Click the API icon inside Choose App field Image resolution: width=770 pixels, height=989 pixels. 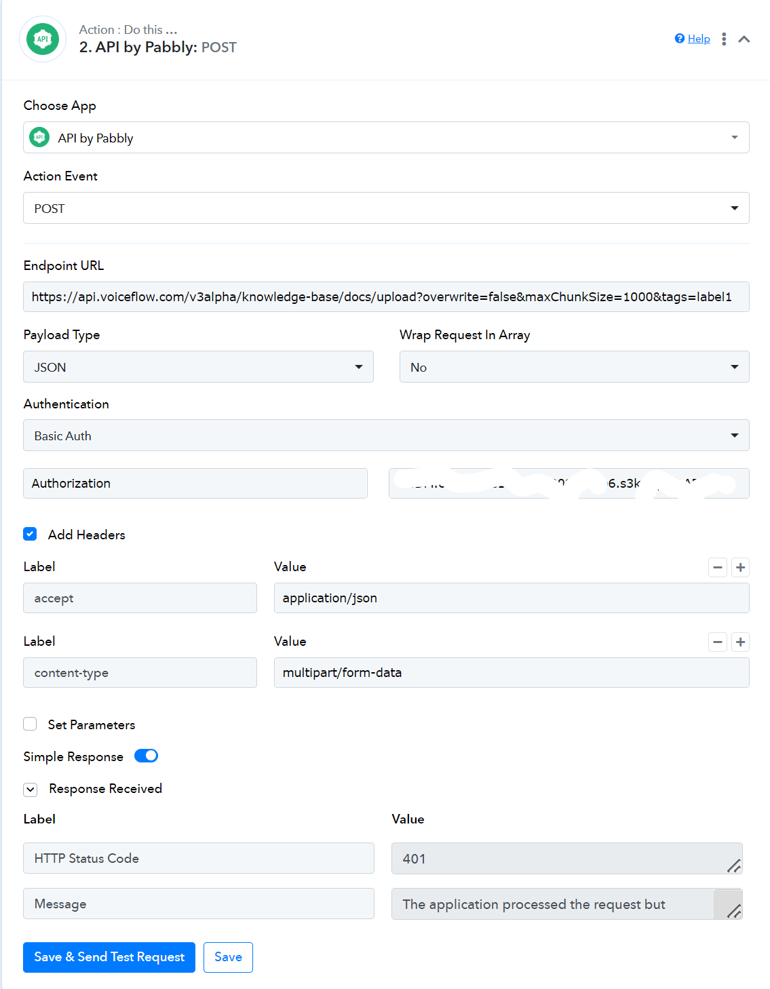pos(39,138)
